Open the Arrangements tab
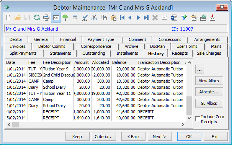 click(x=207, y=39)
